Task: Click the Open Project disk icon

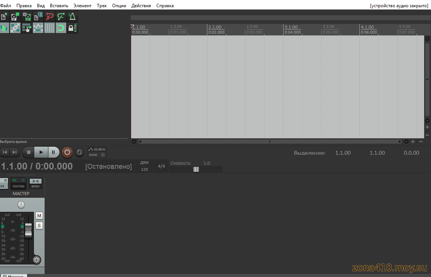Action: point(15,17)
